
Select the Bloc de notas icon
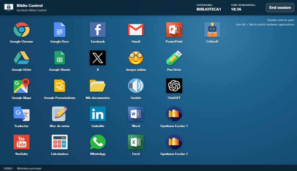point(60,114)
